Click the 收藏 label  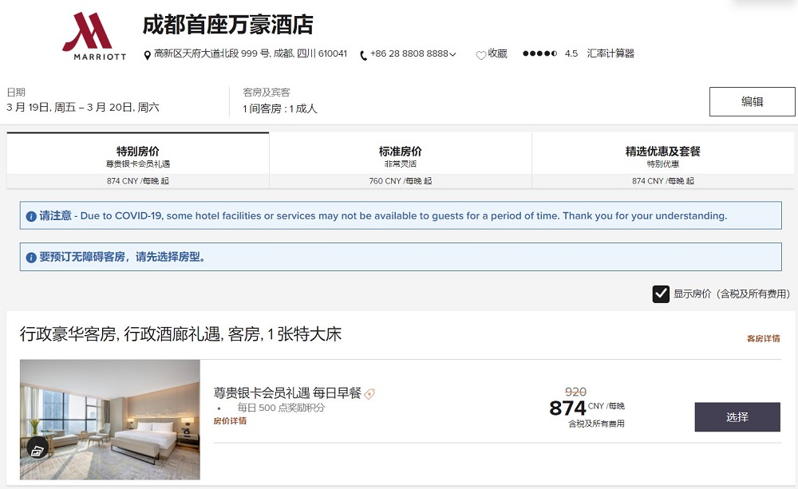coord(498,53)
